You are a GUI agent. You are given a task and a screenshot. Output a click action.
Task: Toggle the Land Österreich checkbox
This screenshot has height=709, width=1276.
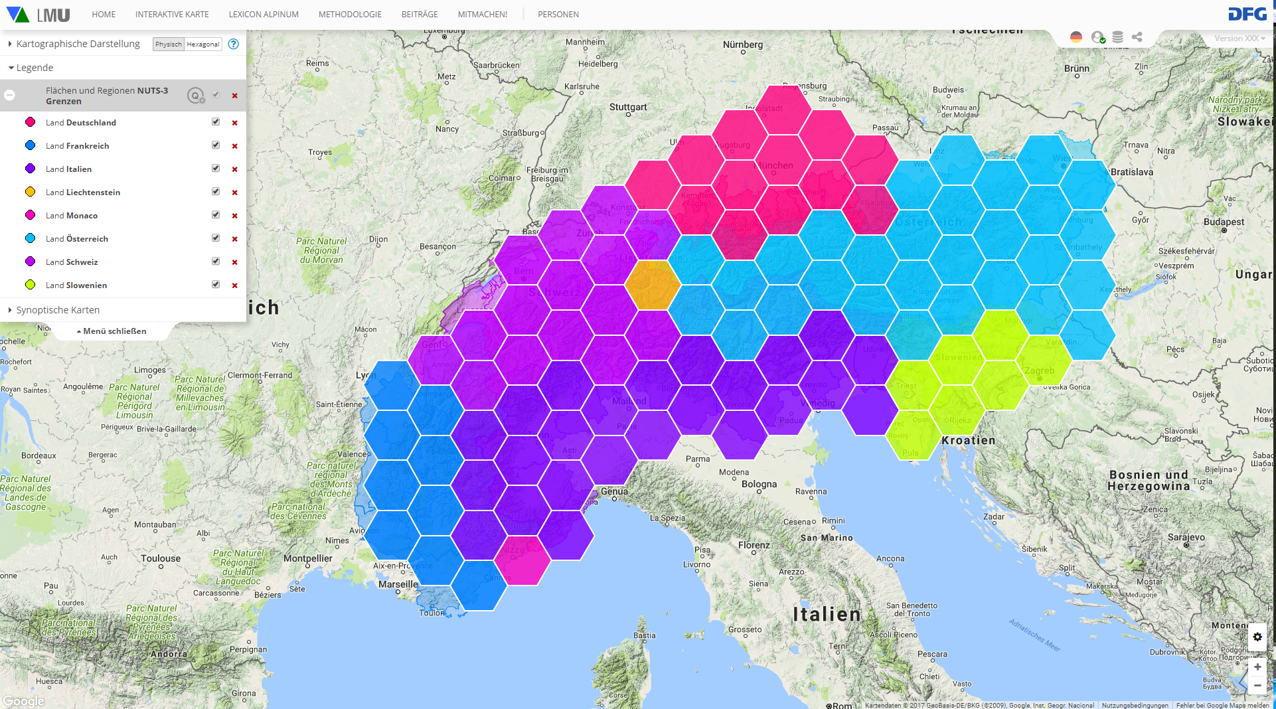click(216, 238)
